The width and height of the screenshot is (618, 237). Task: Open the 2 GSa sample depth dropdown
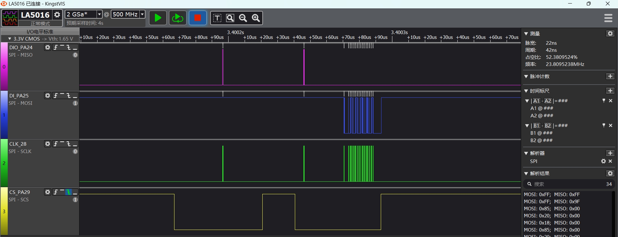99,14
